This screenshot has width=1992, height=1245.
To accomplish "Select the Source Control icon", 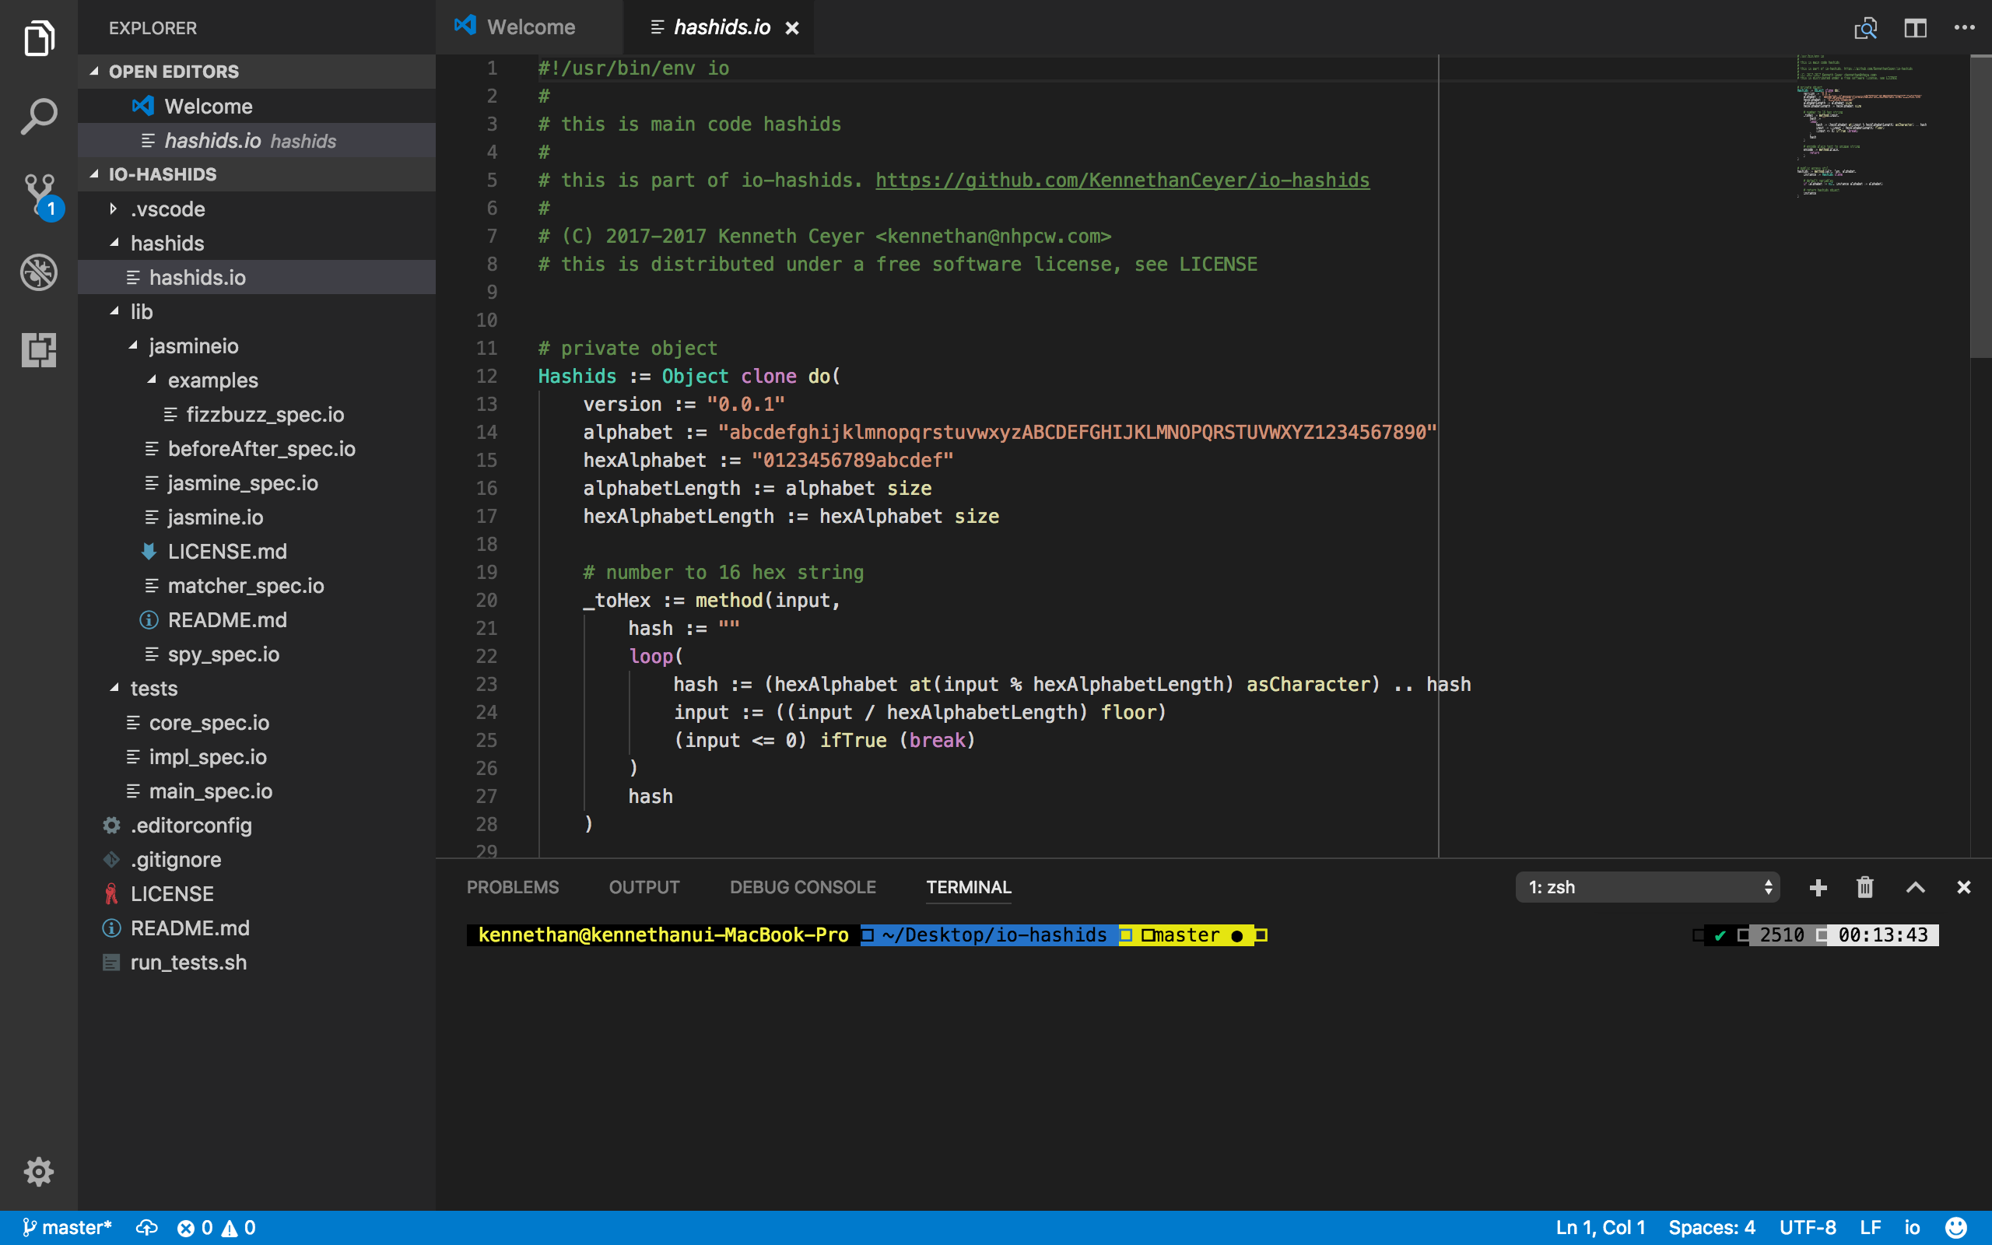I will [39, 194].
